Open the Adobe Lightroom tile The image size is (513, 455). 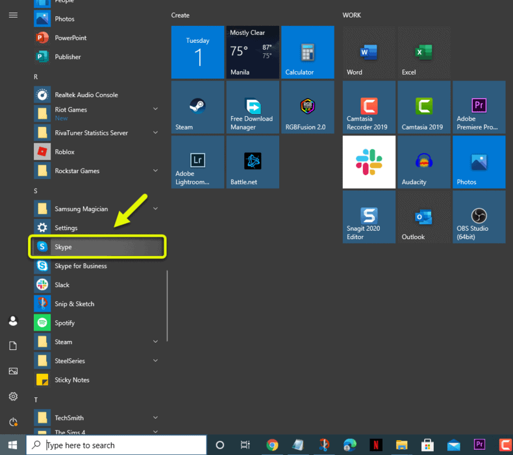(x=197, y=162)
